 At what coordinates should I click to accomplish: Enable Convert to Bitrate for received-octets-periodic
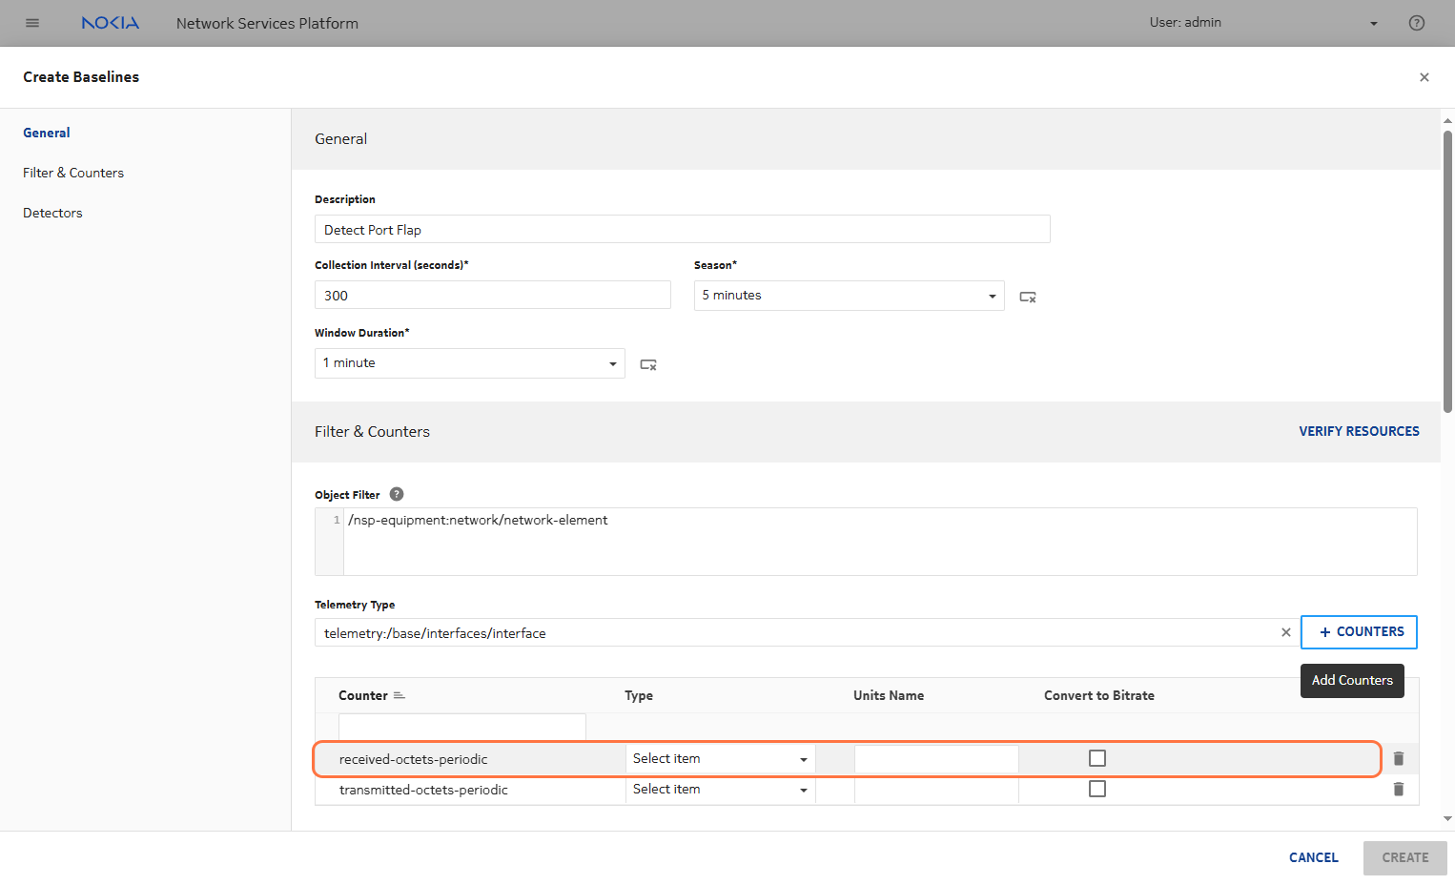point(1097,758)
